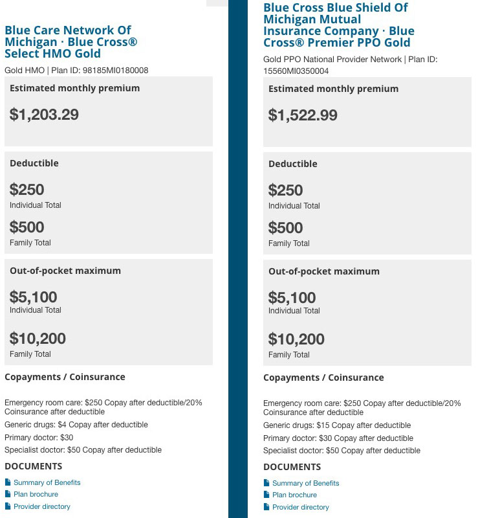Click the document icon beside HMO Summary of Benefits
Screen dimensions: 478x518
click(x=8, y=482)
